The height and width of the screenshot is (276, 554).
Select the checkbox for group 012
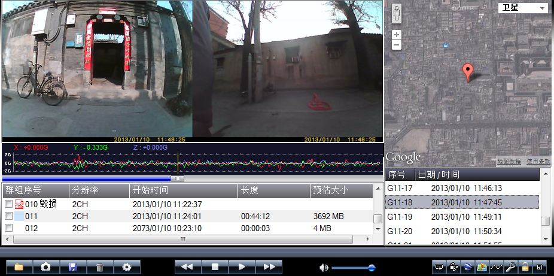[x=8, y=228]
